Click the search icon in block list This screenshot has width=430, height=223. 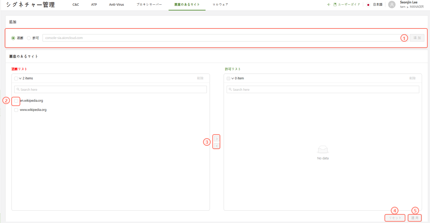click(x=18, y=89)
